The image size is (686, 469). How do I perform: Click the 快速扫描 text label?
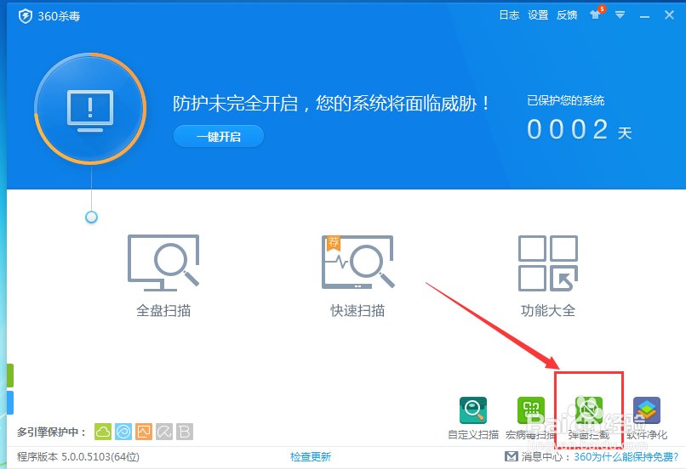tap(357, 311)
